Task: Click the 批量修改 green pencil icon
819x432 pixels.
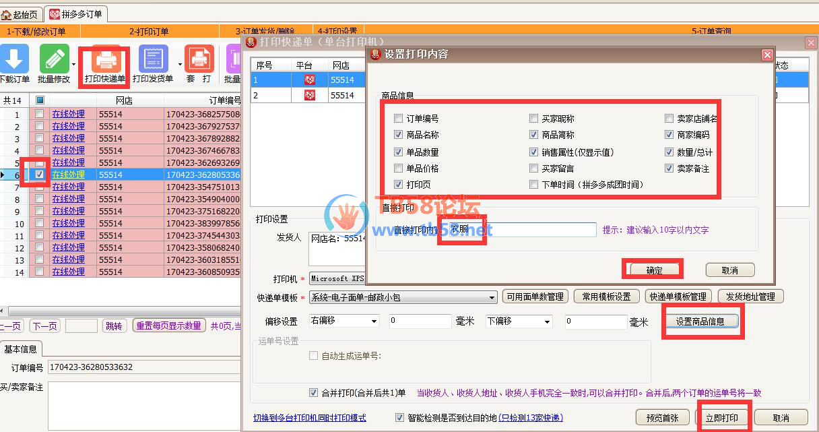Action: [x=54, y=59]
